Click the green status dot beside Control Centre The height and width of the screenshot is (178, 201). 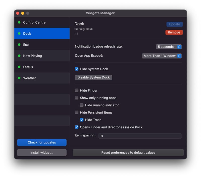pyautogui.click(x=19, y=22)
